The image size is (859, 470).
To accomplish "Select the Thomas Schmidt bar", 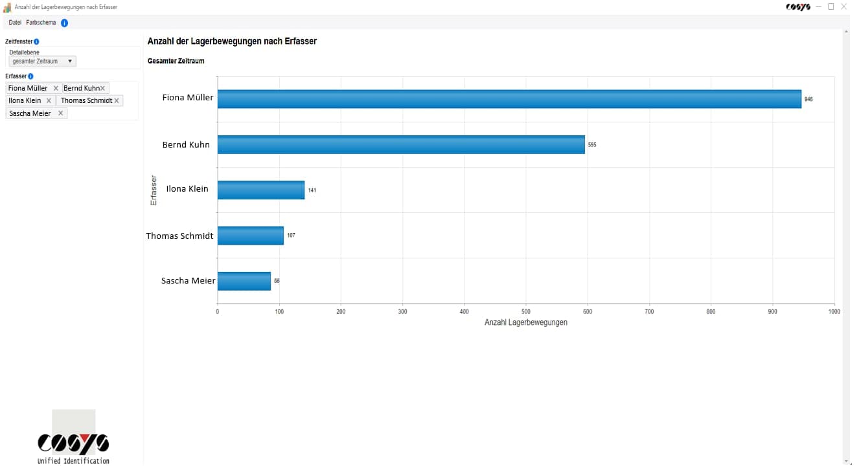I will coord(250,236).
